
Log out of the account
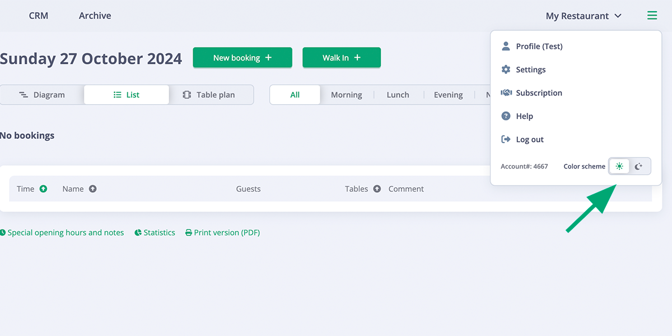click(x=529, y=139)
